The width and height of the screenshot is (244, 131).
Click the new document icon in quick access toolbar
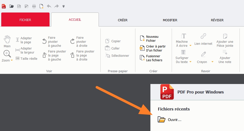click(x=41, y=6)
